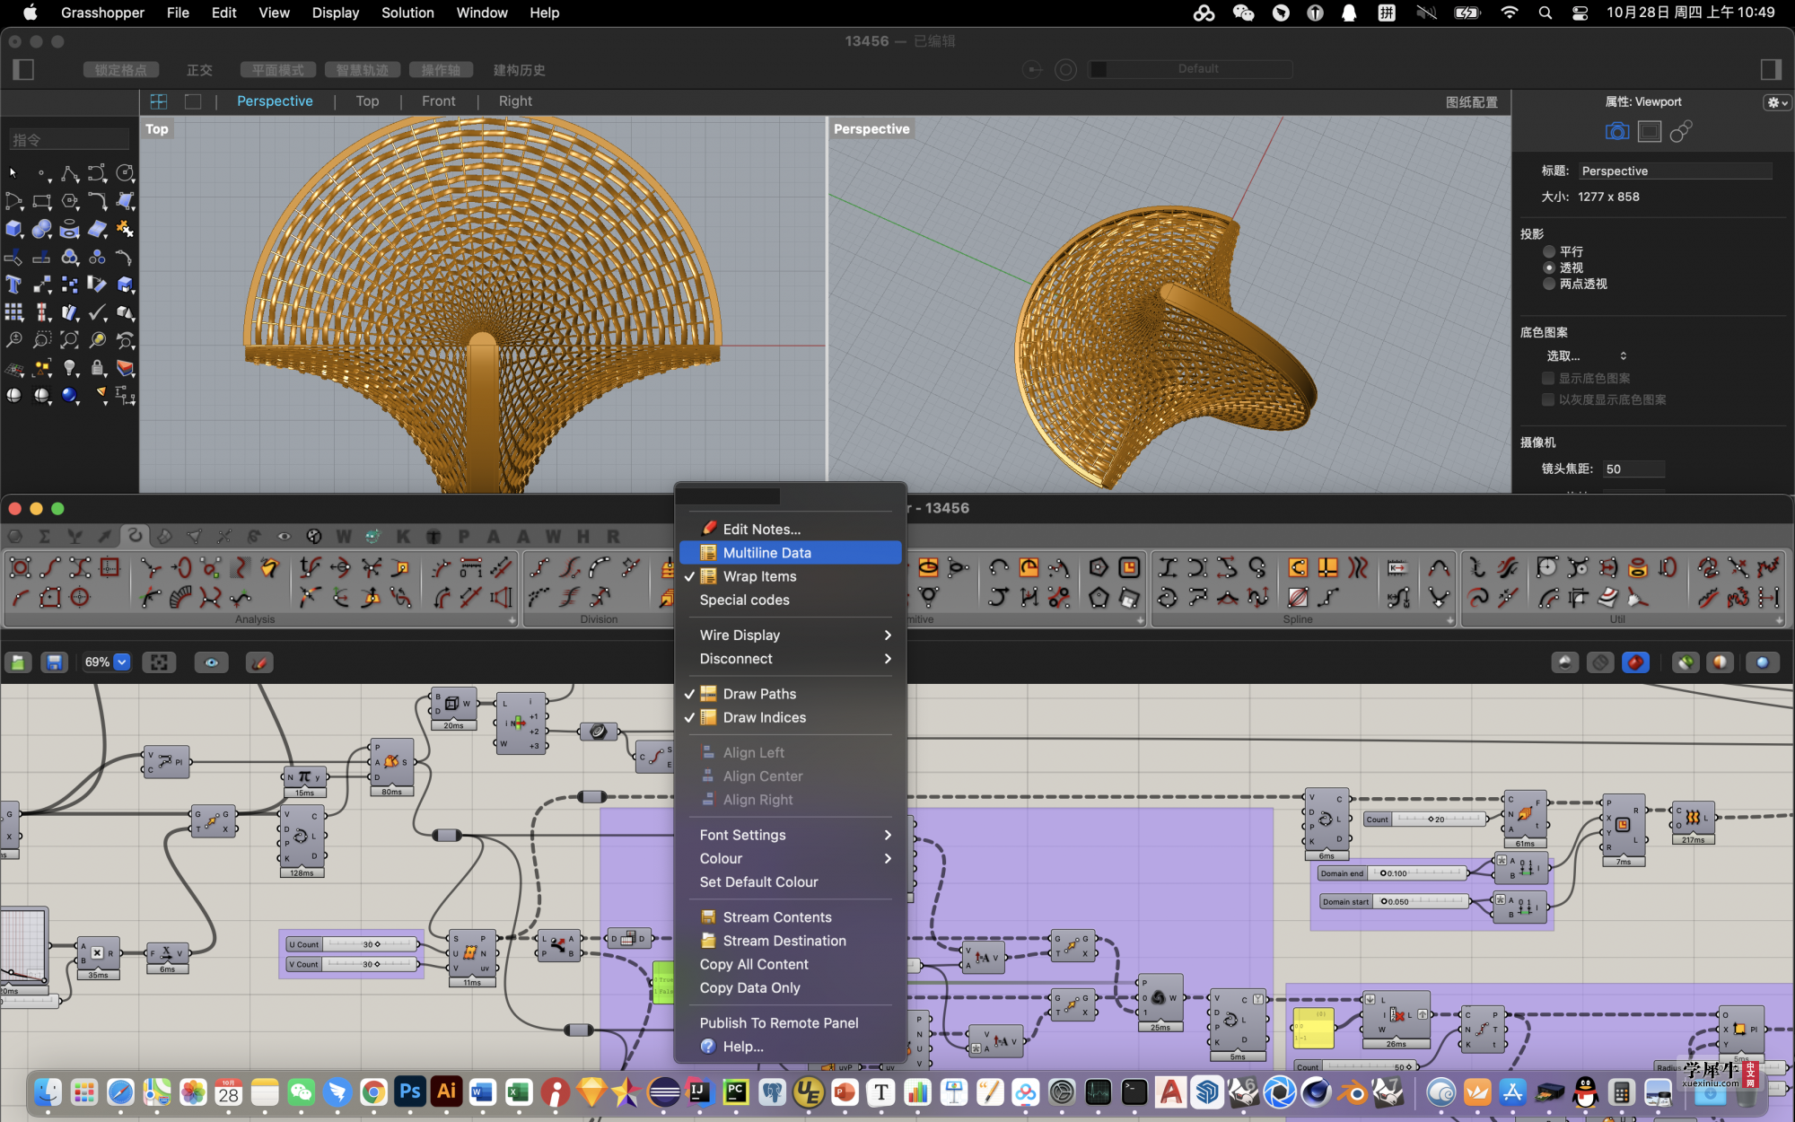Select the Curvature Graph comb icon
Screen dimensions: 1795x1122
click(180, 597)
